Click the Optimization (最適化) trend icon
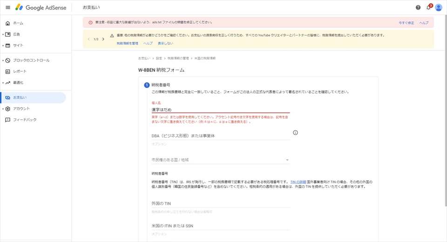The width and height of the screenshot is (447, 242). tap(8, 83)
